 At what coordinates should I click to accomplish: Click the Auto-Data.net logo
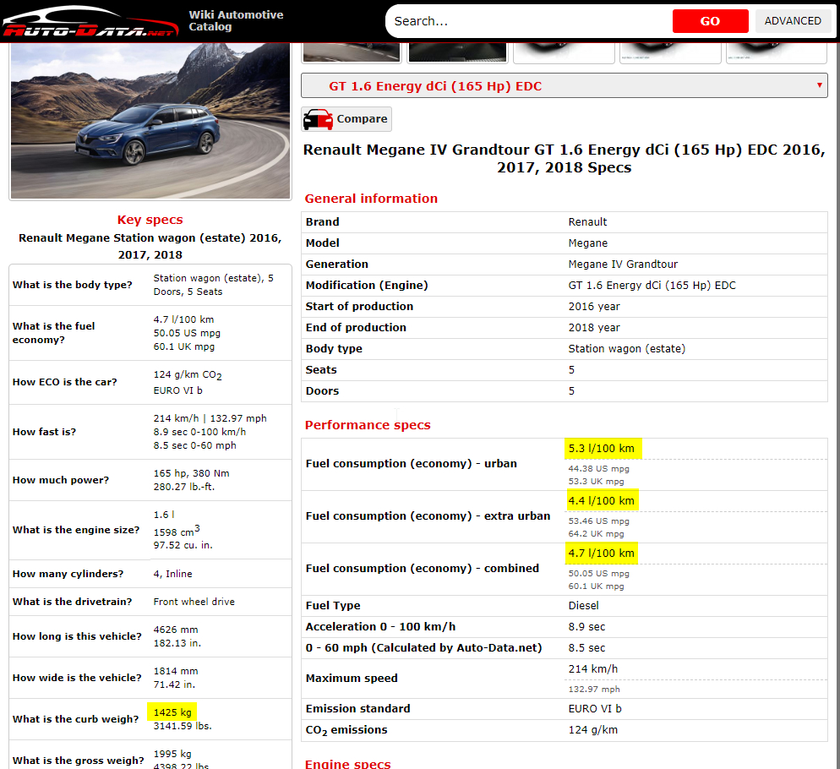[x=90, y=22]
